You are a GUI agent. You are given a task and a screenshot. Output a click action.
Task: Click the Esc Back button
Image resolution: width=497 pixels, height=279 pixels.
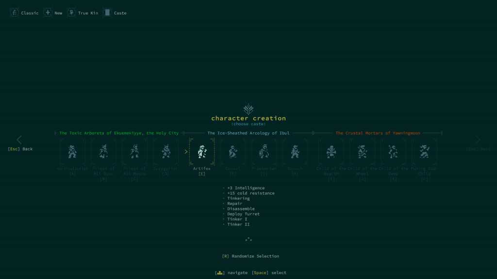pyautogui.click(x=20, y=149)
